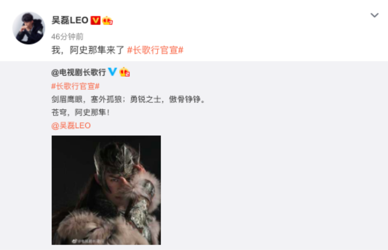Viewport: 388px width, 250px height.
Task: Click the red V verification badge
Action: tap(96, 20)
